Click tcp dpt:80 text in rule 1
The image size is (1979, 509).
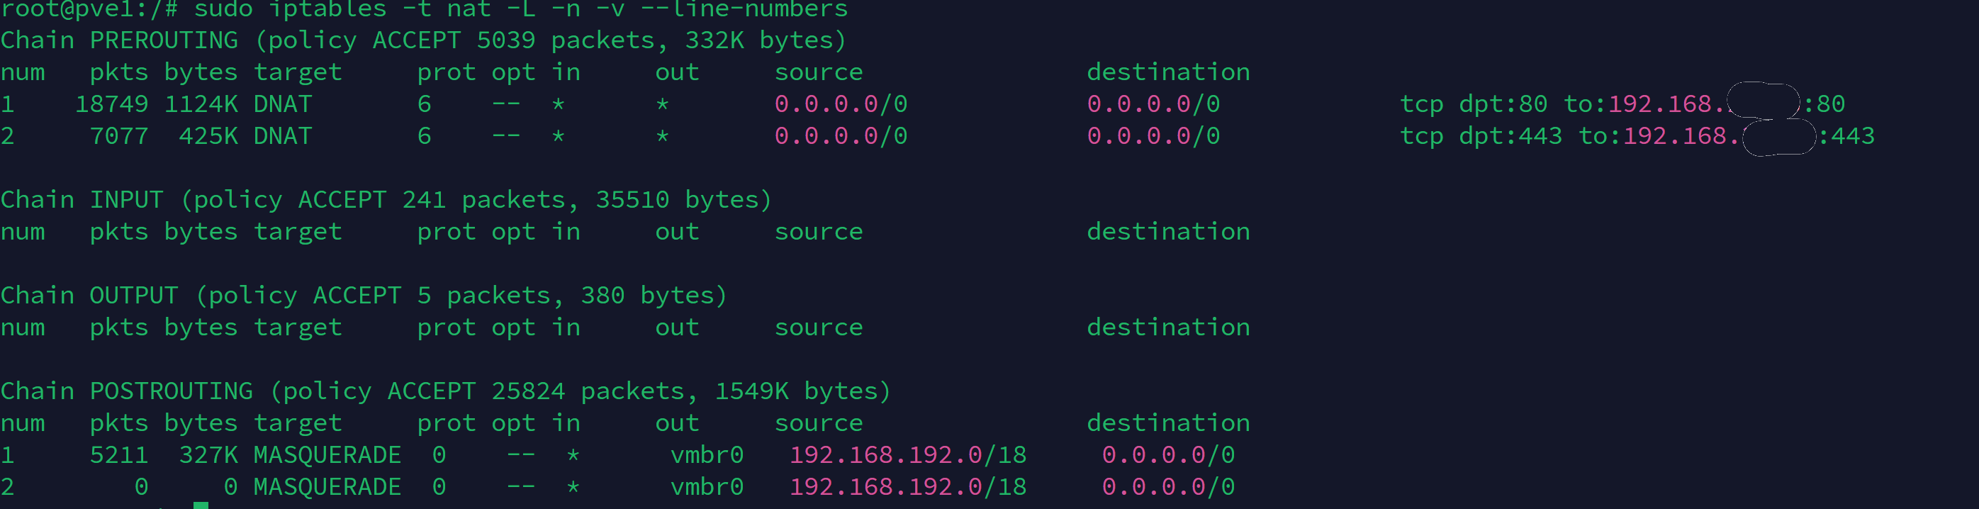click(x=1473, y=104)
